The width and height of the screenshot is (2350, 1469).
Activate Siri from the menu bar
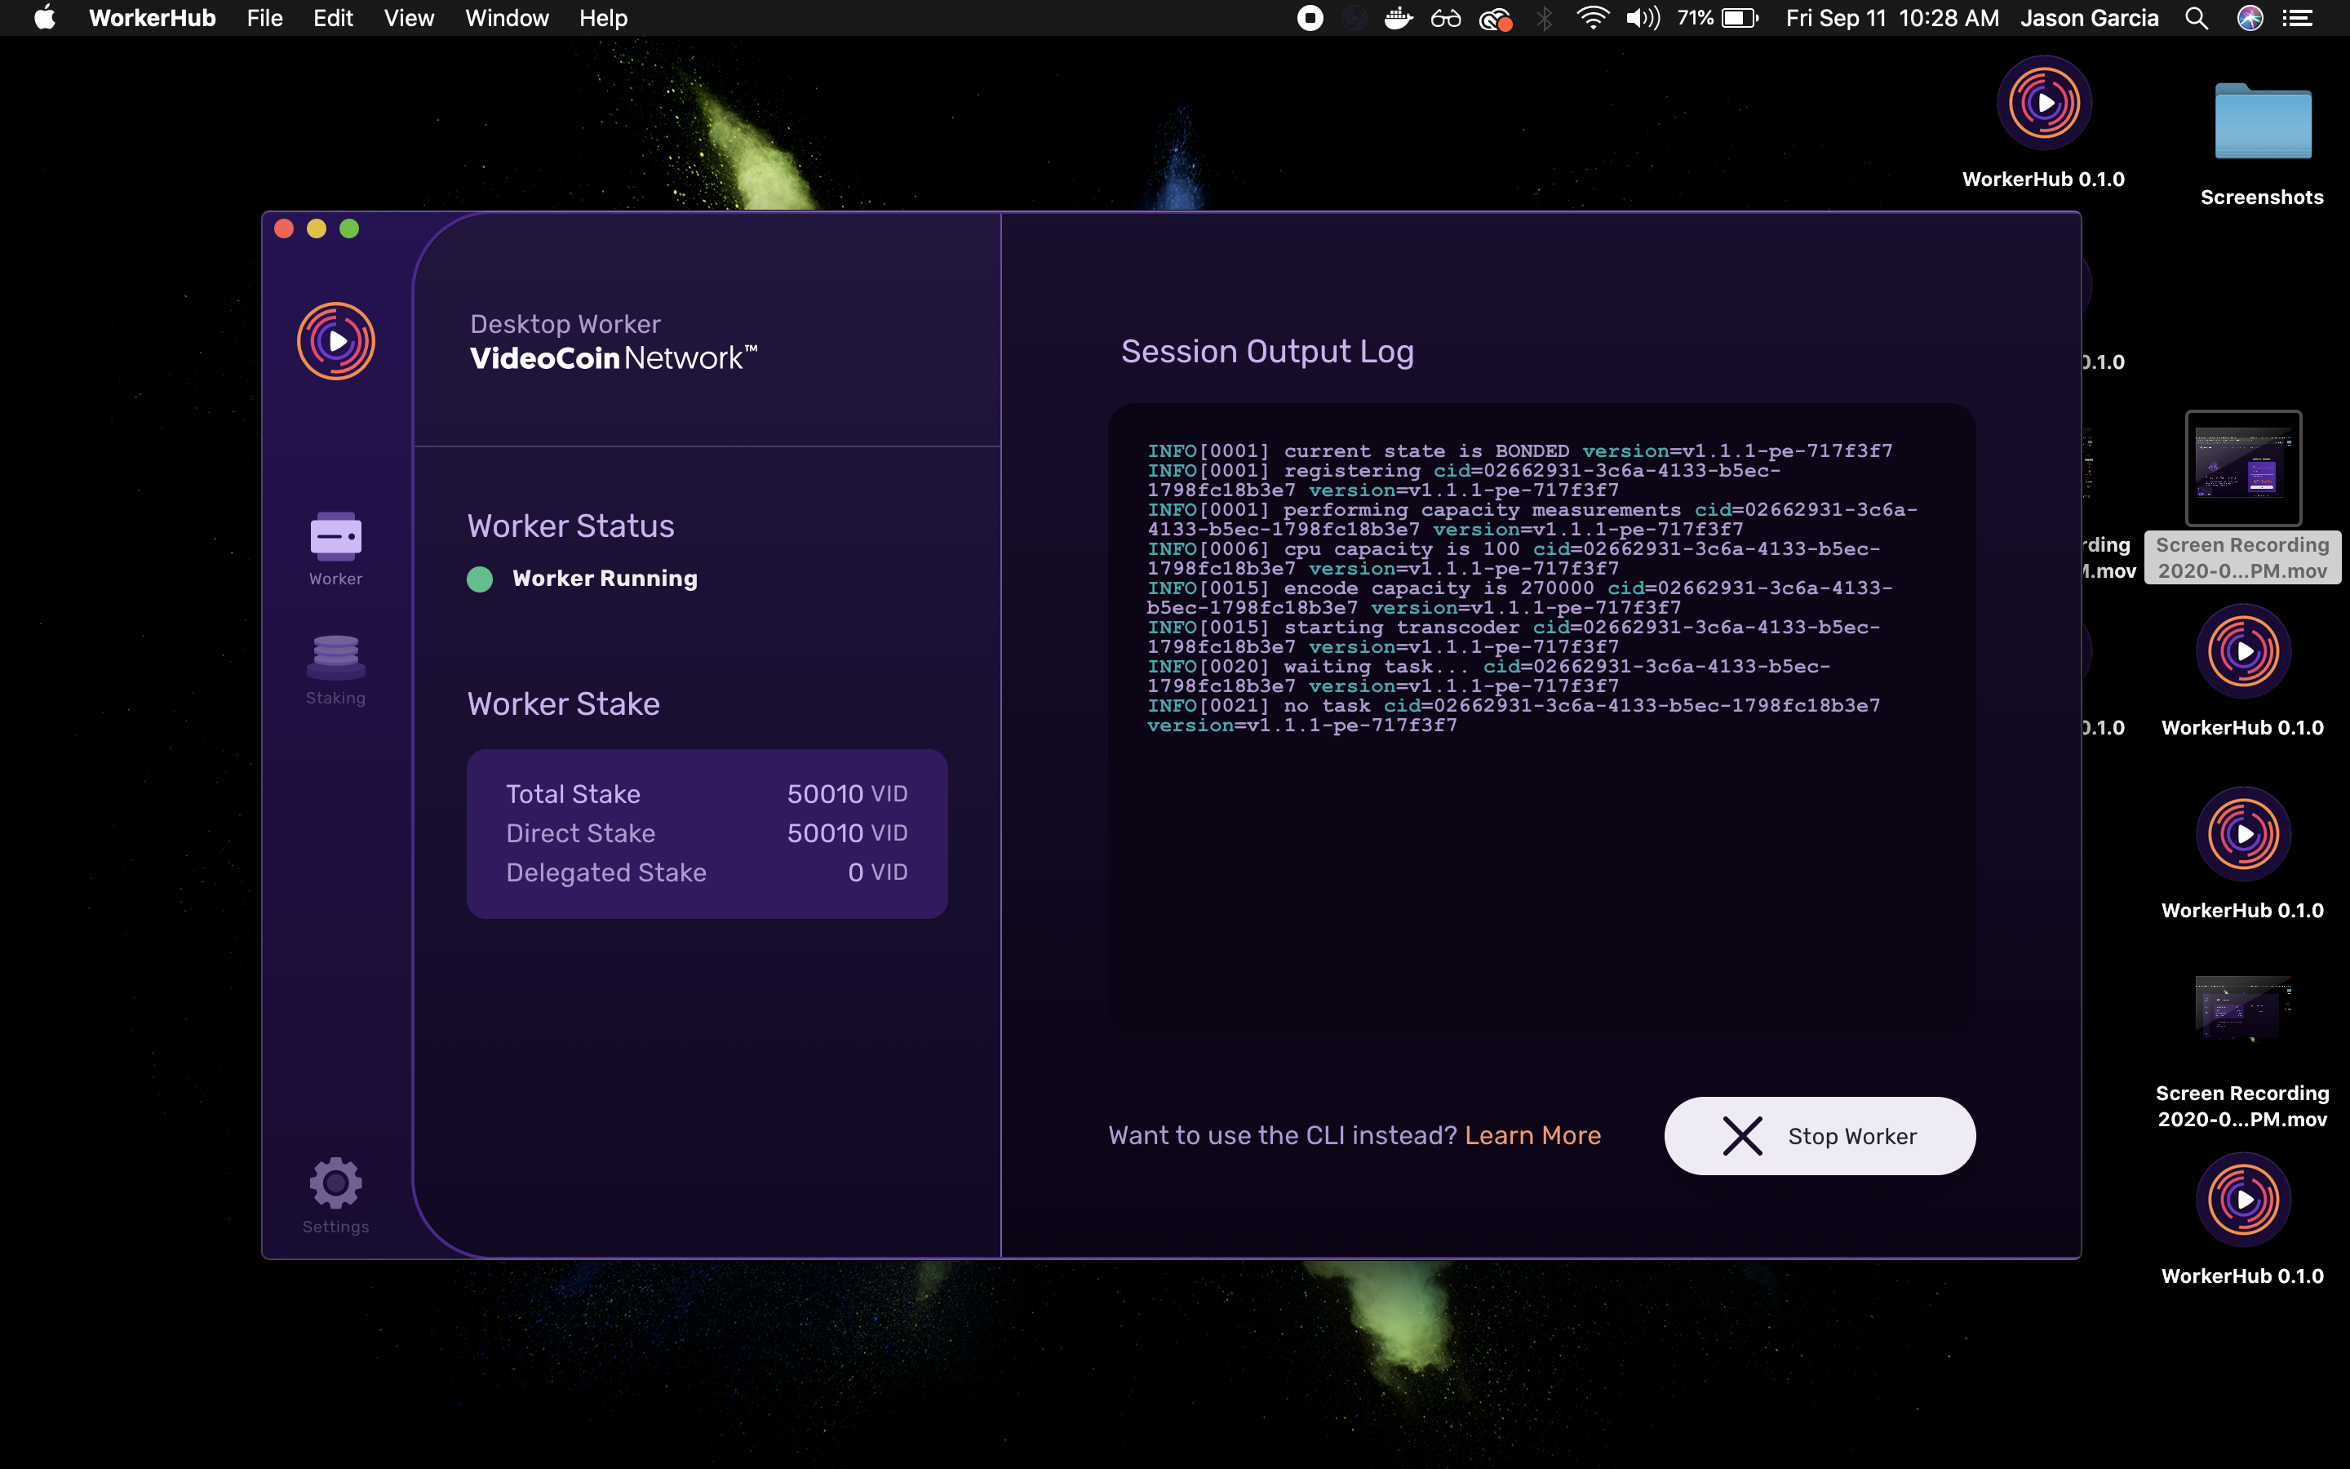pyautogui.click(x=2250, y=17)
